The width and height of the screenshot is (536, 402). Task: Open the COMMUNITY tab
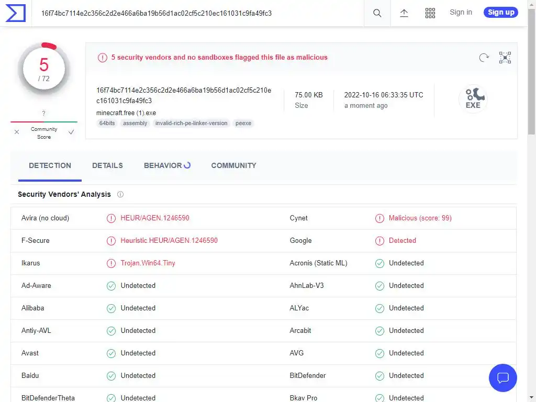234,165
